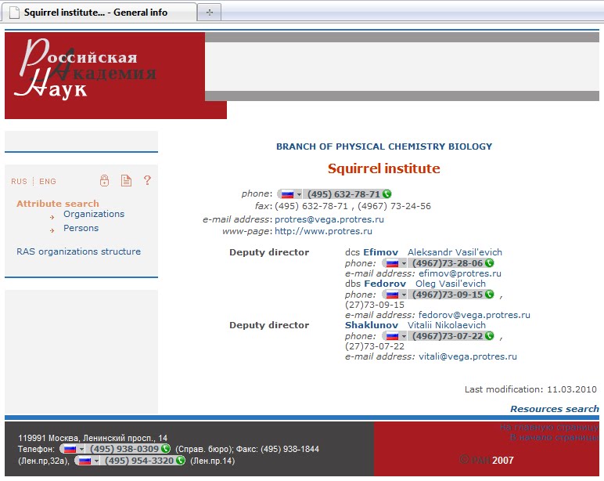This screenshot has width=604, height=481.
Task: Click the lock icon in sidebar
Action: (104, 180)
